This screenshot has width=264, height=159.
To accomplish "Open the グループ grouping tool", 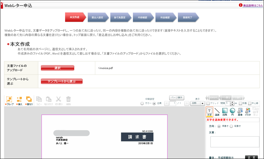I will click(x=9, y=101).
